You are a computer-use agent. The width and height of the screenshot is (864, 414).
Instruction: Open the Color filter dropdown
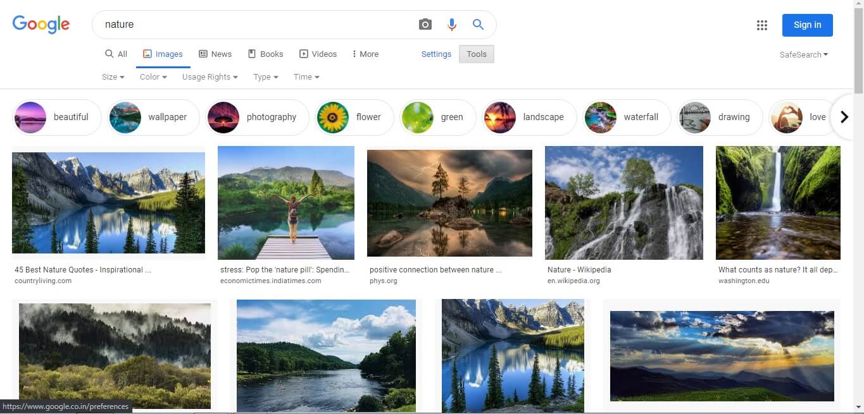153,76
